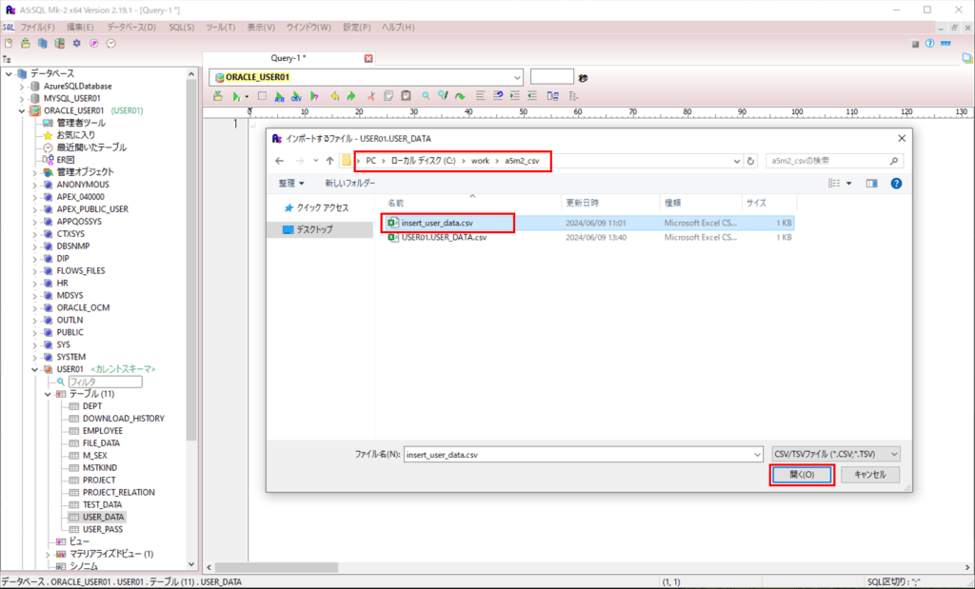
Task: Click the up arrow in file dialog
Action: (x=329, y=161)
